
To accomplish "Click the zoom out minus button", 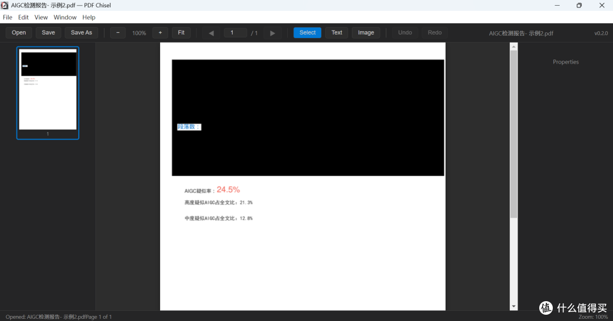I will [117, 33].
